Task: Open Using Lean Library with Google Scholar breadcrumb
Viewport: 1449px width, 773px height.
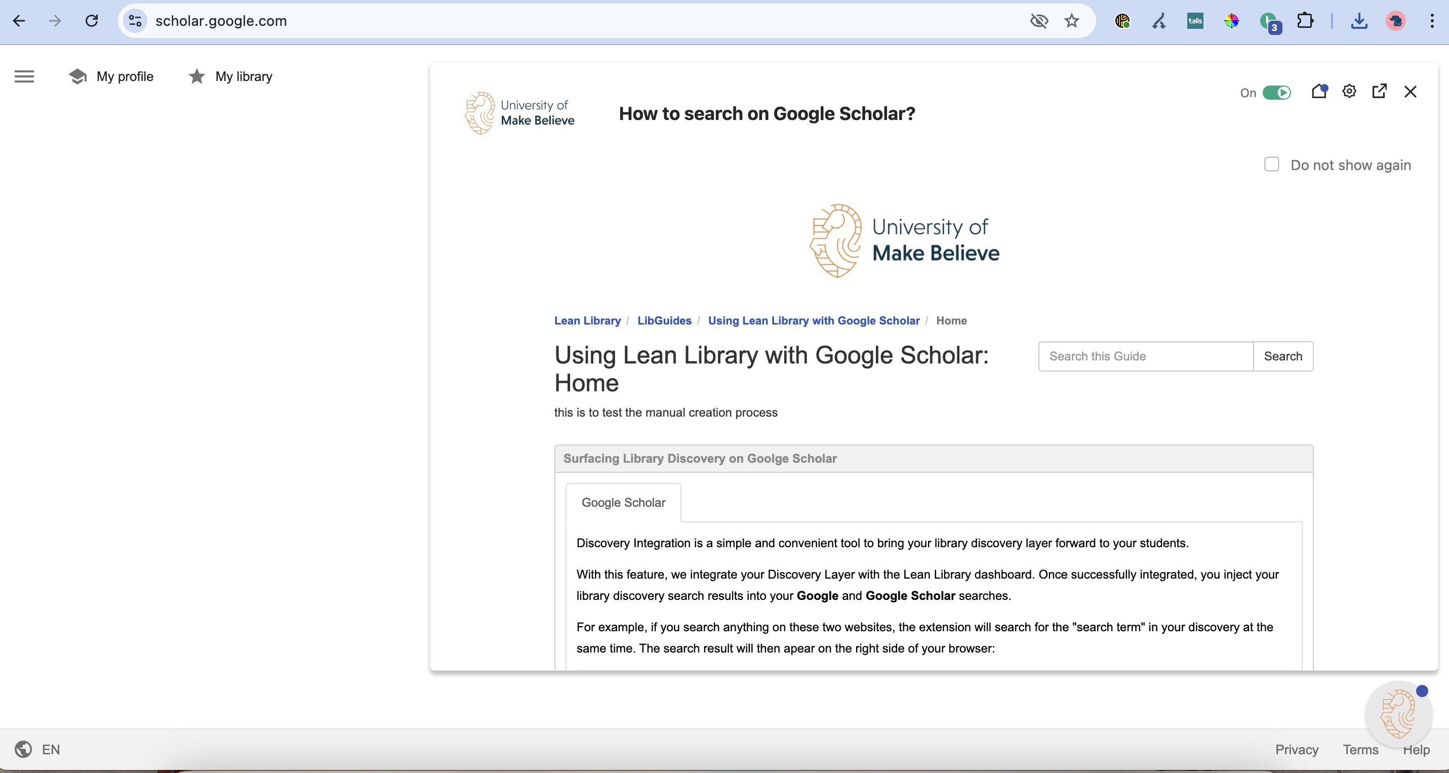Action: [x=814, y=320]
